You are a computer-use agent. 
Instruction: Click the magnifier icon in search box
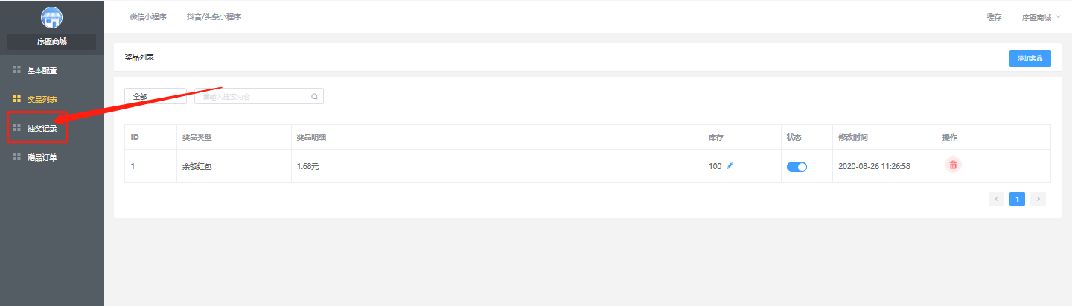pyautogui.click(x=314, y=96)
